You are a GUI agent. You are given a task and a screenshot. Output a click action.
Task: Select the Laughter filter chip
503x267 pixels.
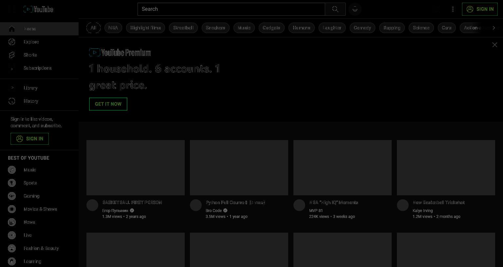332,28
